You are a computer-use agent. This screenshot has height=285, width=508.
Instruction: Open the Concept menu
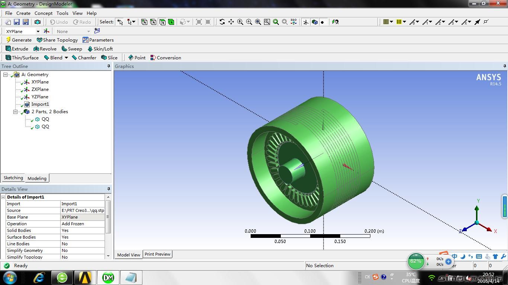point(44,13)
